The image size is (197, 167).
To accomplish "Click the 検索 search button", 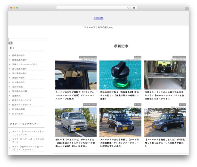I will [x=10, y=43].
